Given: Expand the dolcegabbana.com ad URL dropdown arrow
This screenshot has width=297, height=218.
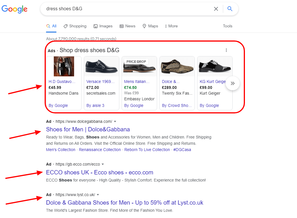Looking at the screenshot, I should pyautogui.click(x=115, y=121).
